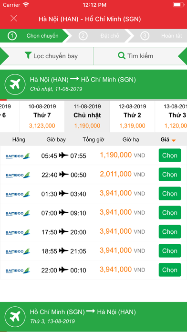Tap the left green arrow beside the filter bar
The width and height of the screenshot is (187, 332).
click(4, 56)
